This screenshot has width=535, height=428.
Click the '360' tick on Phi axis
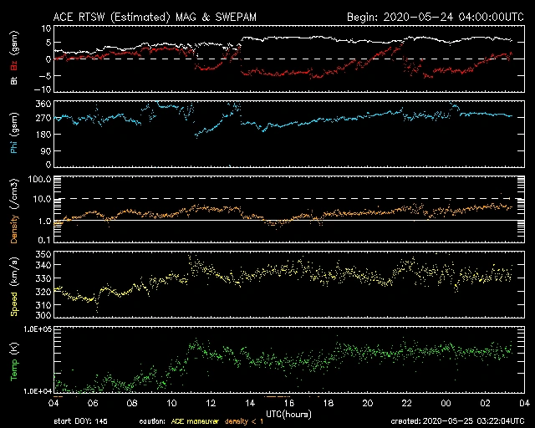(43, 104)
